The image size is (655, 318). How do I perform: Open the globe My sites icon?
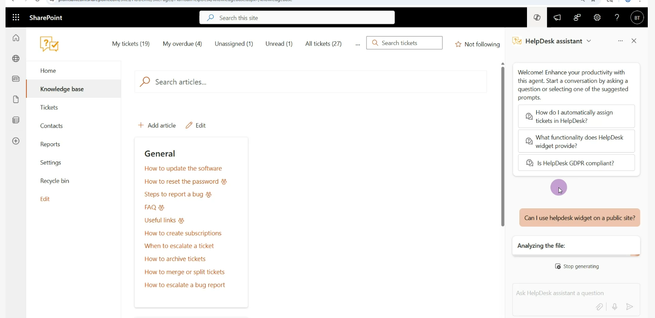(x=16, y=59)
